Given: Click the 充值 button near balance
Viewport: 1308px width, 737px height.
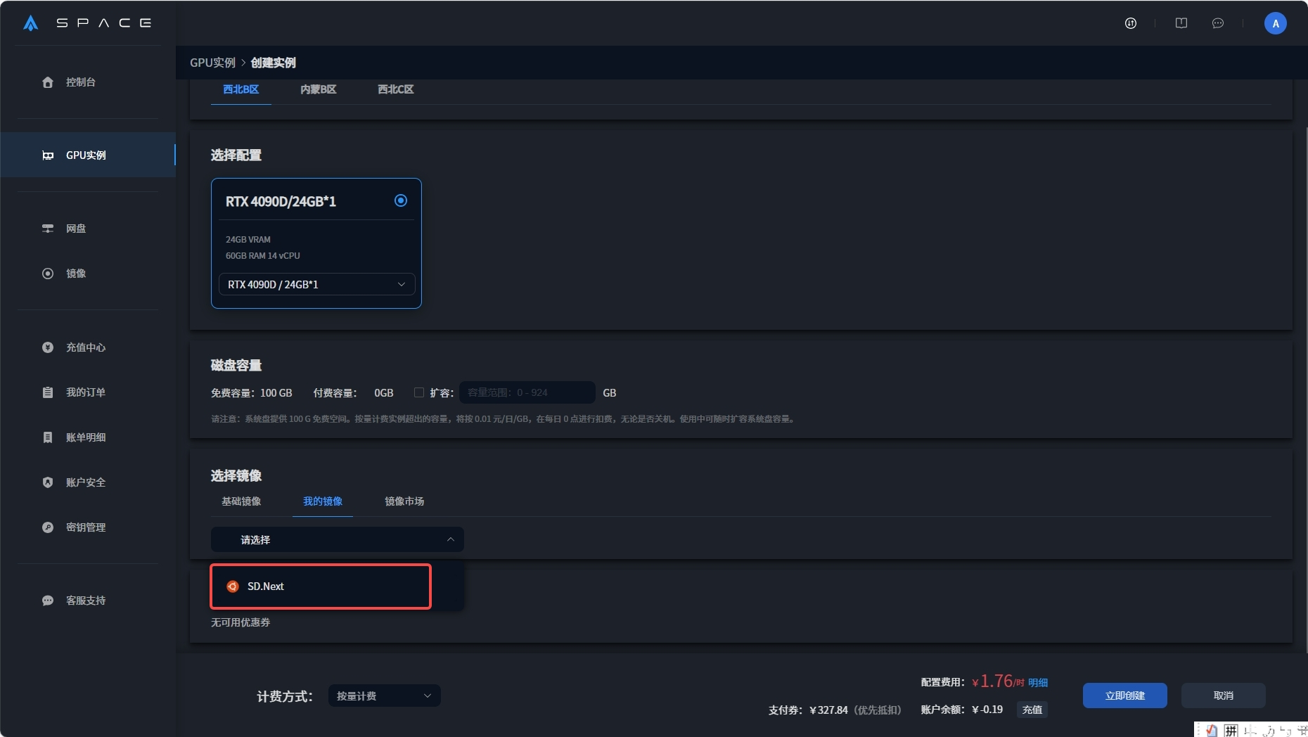Looking at the screenshot, I should tap(1032, 710).
